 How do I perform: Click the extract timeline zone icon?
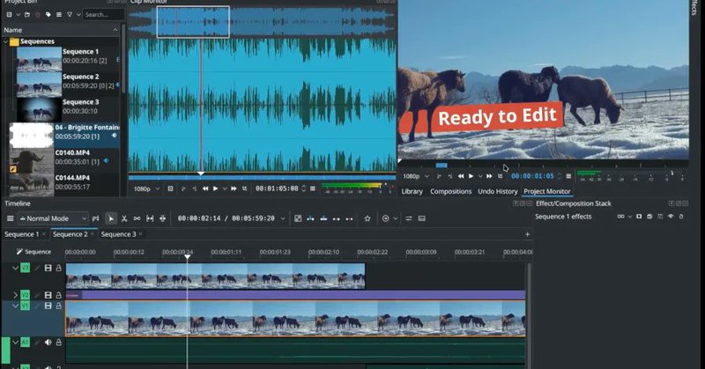337,218
